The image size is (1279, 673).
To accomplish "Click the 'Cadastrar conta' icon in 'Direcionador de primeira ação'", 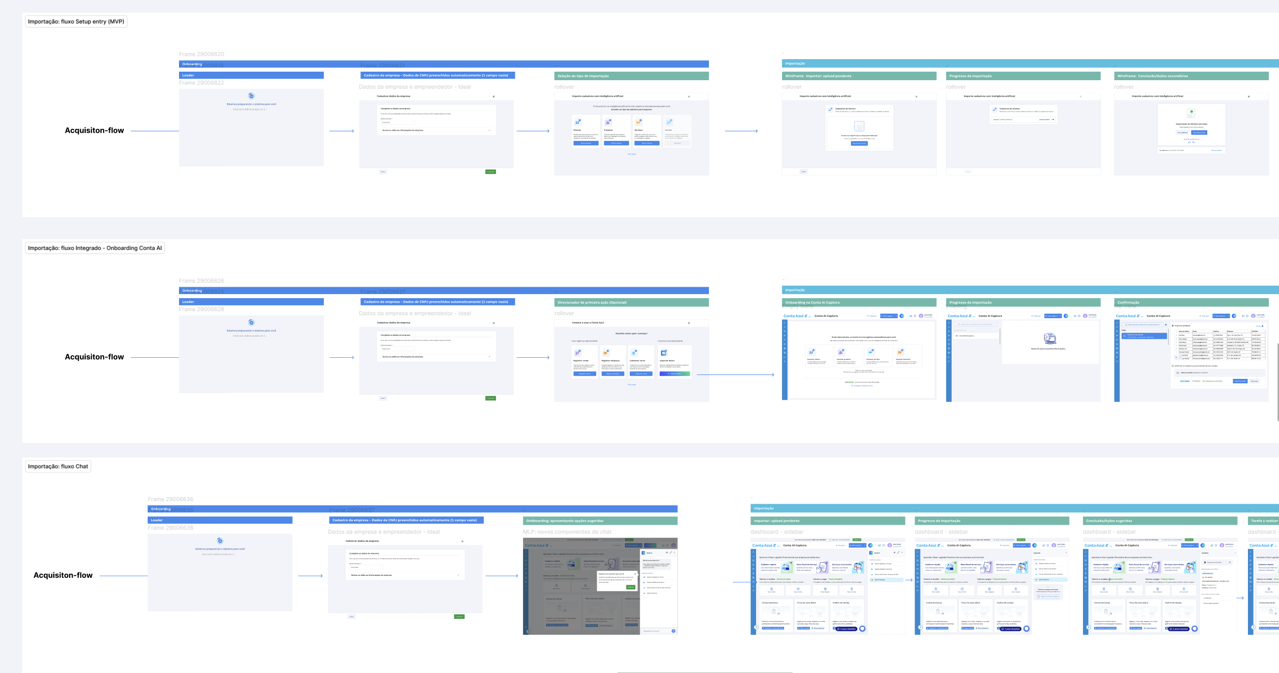I will (x=633, y=353).
